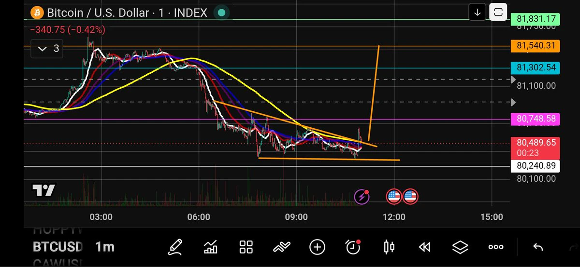Expand the collapsed indicators legend showing 3
The width and height of the screenshot is (580, 267).
click(47, 48)
